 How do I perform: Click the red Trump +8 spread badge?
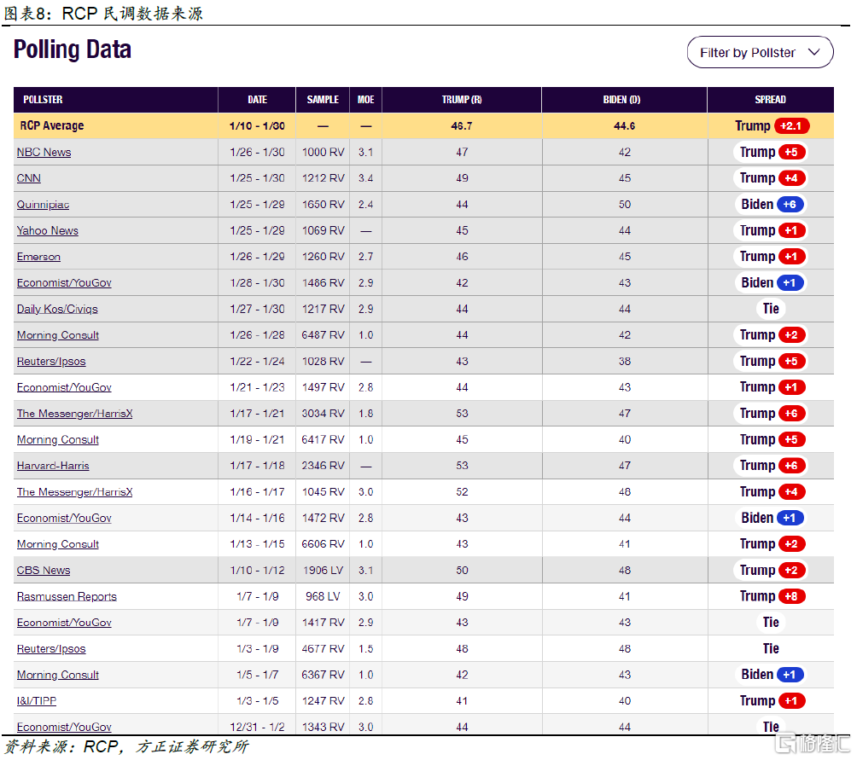click(791, 596)
